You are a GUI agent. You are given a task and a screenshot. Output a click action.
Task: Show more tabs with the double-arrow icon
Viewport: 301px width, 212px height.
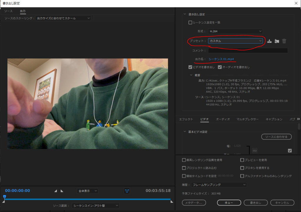tap(298, 119)
